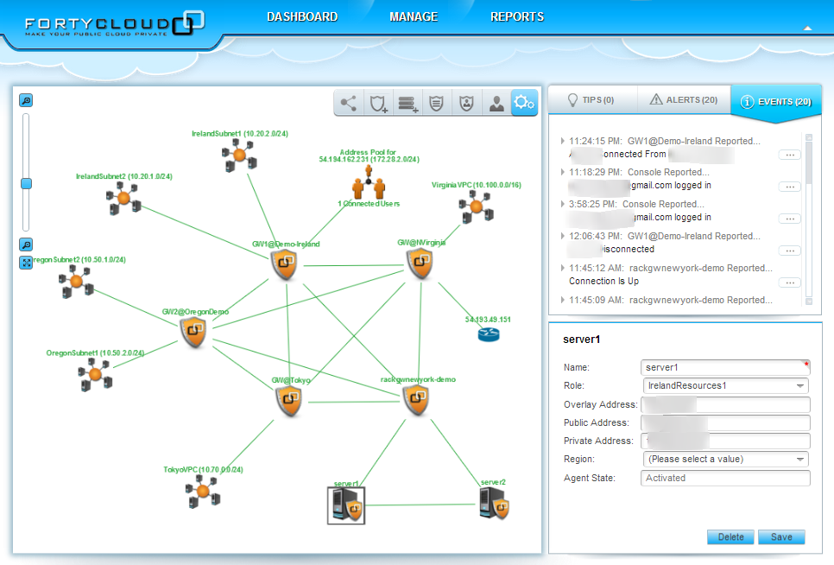Screen dimensions: 834x565
Task: Click the share/topology toolbar icon
Action: coord(349,103)
